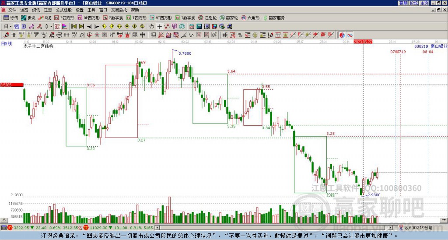Click the black right arrow button

click(x=97, y=27)
